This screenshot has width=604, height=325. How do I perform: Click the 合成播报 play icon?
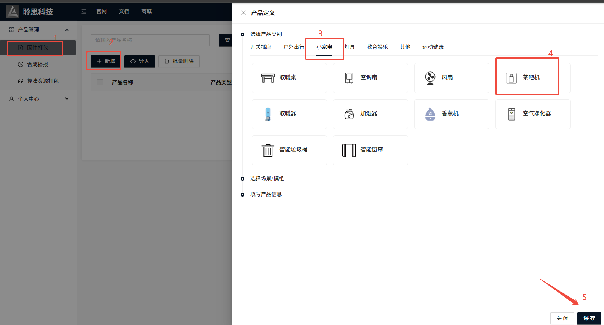click(21, 64)
